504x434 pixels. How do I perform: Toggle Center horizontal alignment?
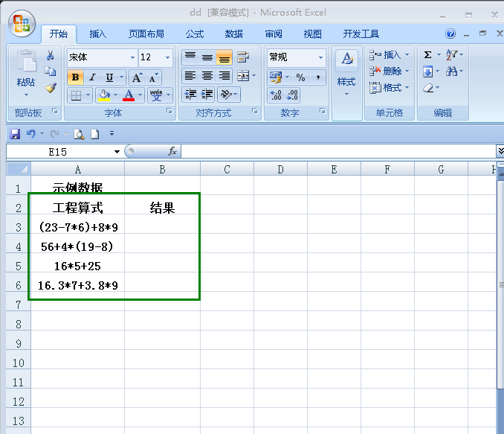[x=207, y=76]
